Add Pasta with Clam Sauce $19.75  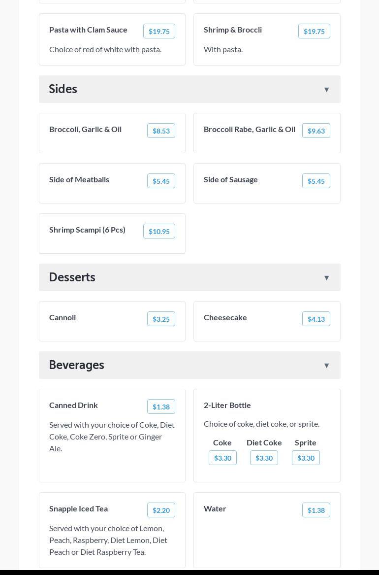(x=159, y=31)
